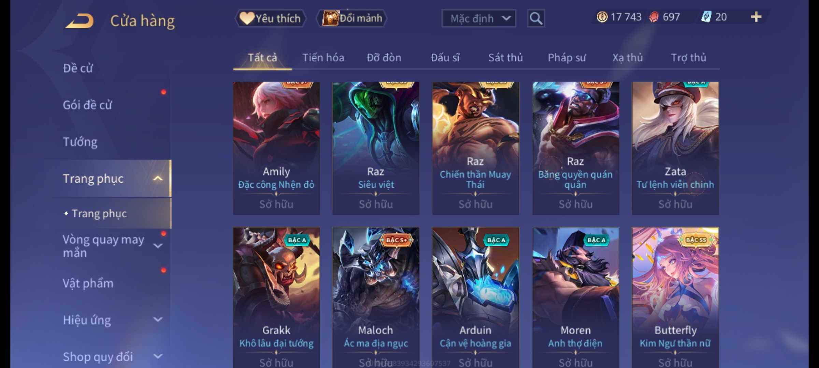Image resolution: width=819 pixels, height=368 pixels.
Task: Tap the back arrow beside Cửa hàng
Action: click(80, 21)
